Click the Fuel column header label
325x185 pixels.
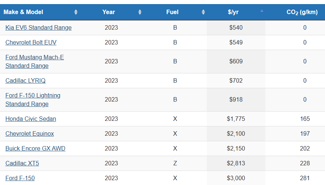(x=172, y=12)
